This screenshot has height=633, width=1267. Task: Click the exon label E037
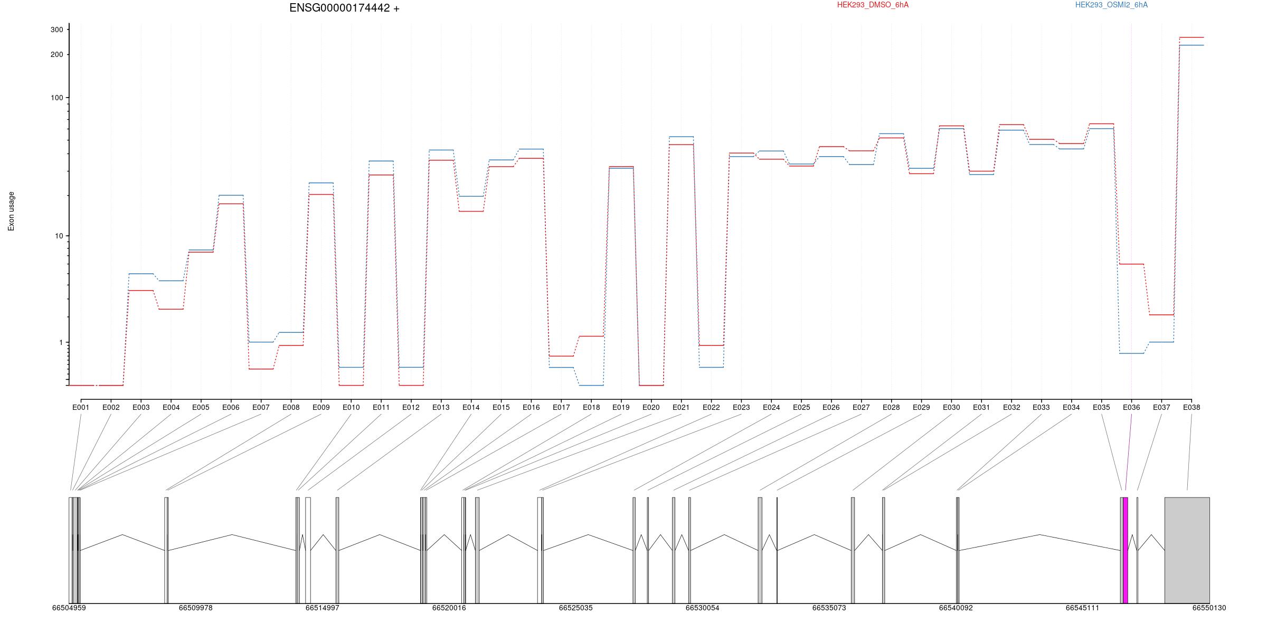[1161, 407]
